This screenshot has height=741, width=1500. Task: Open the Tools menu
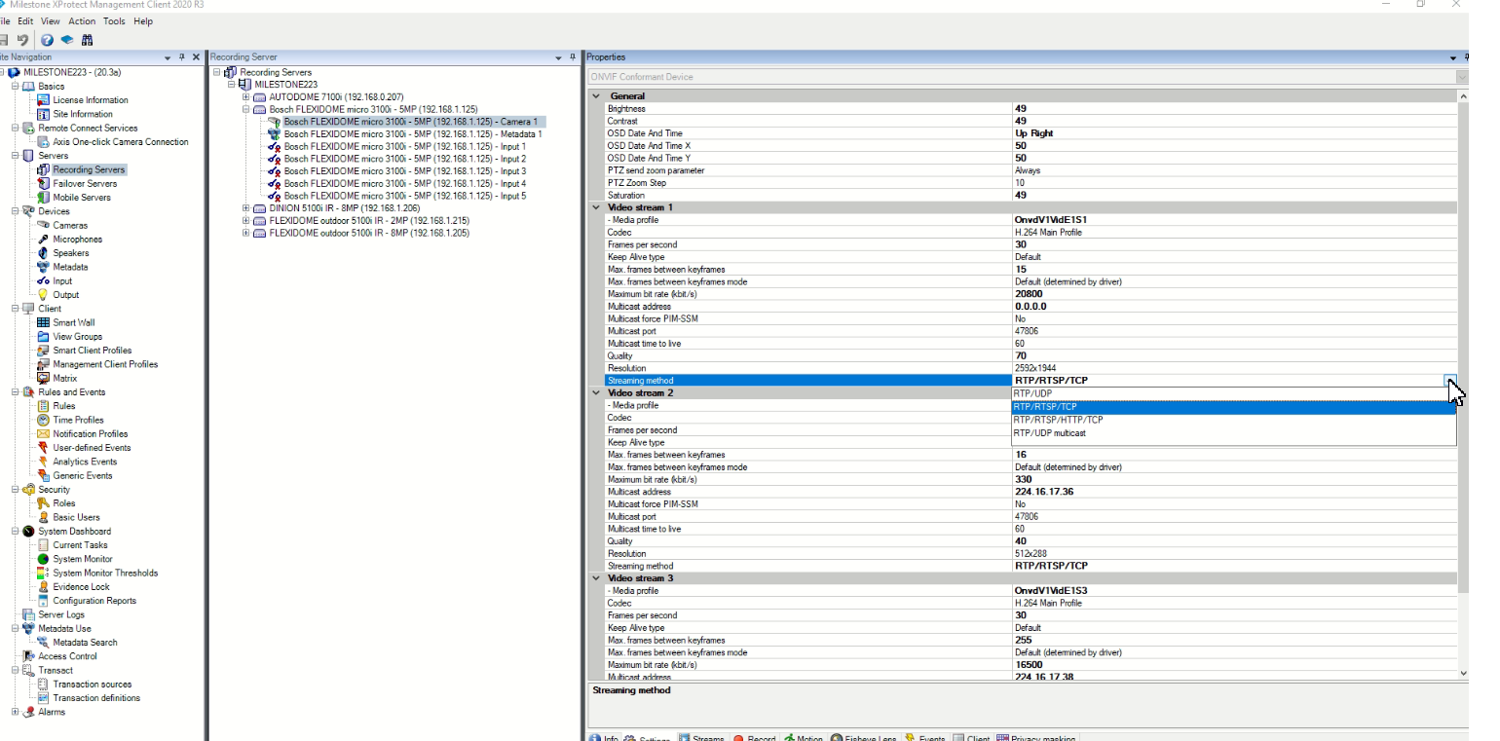click(x=114, y=20)
